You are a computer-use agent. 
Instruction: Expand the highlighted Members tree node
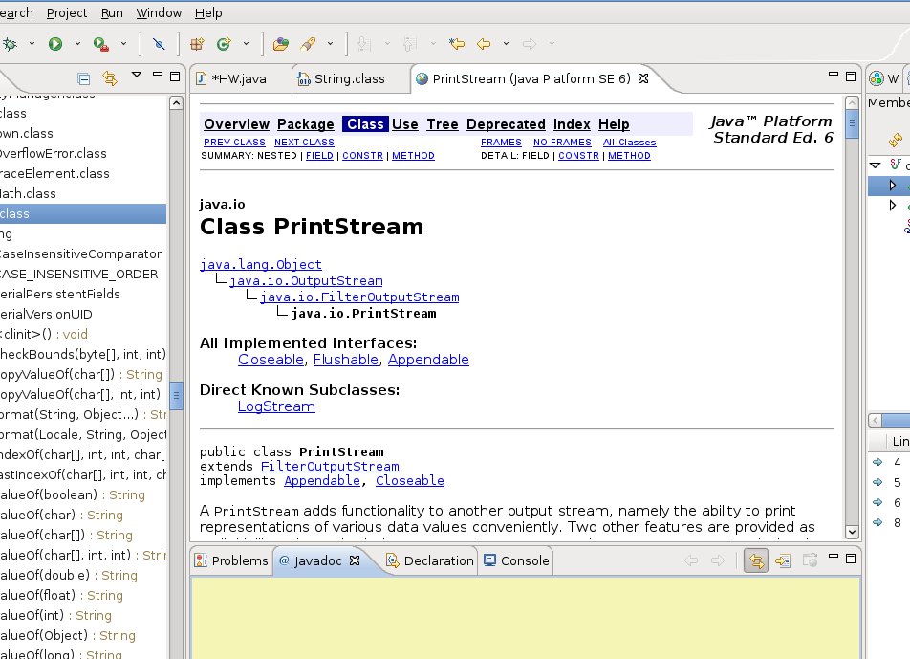point(893,186)
